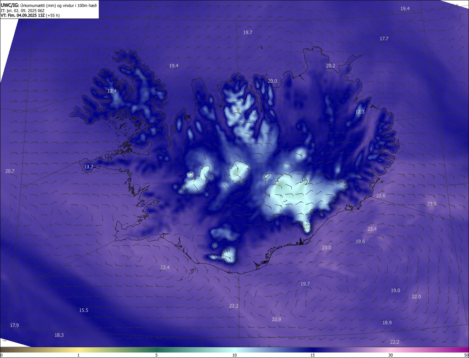469x358 pixels.
Task: Click the 22.6 value label
Action: coord(381,195)
